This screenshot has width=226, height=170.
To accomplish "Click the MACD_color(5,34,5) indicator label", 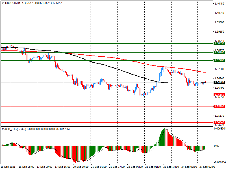I will point(14,129).
